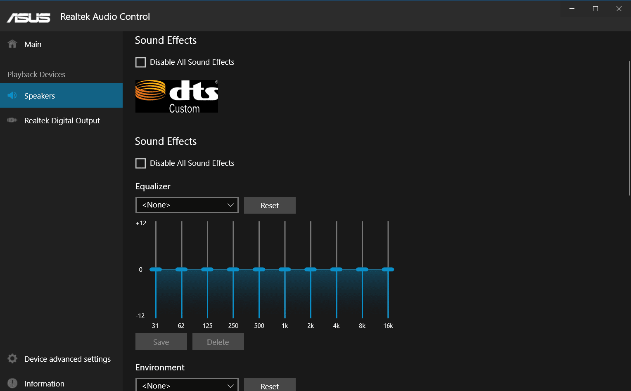Click the 8k equalizer slider handle
The height and width of the screenshot is (391, 631).
click(x=362, y=269)
